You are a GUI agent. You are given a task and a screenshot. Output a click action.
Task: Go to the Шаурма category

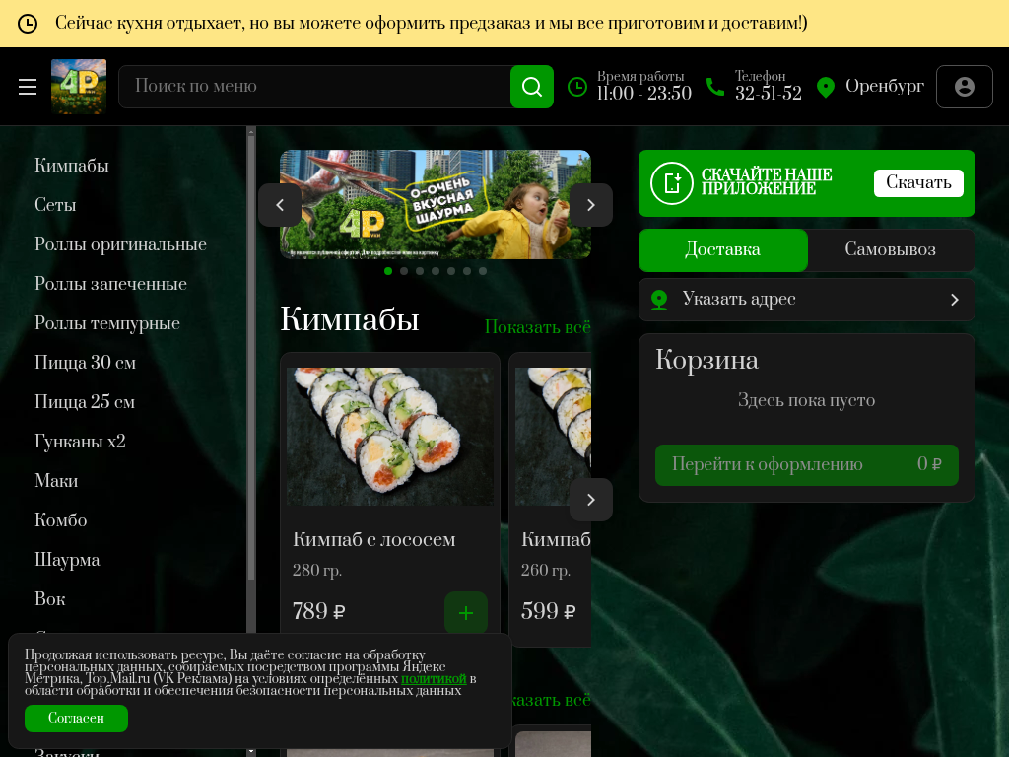(x=67, y=560)
